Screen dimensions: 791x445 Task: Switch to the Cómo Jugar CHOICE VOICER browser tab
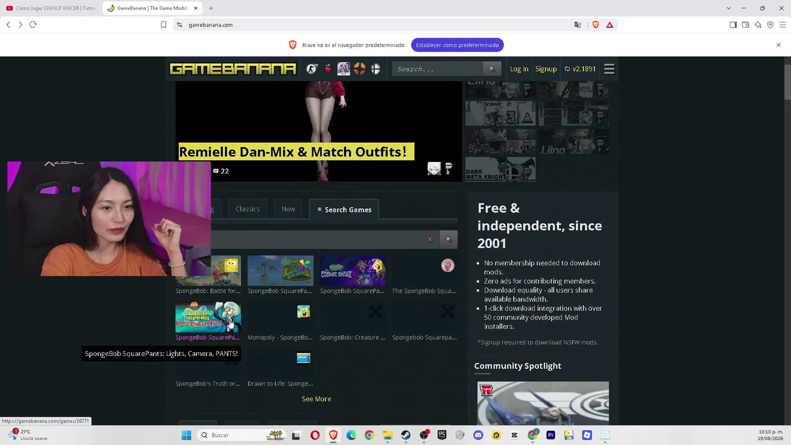[x=51, y=8]
